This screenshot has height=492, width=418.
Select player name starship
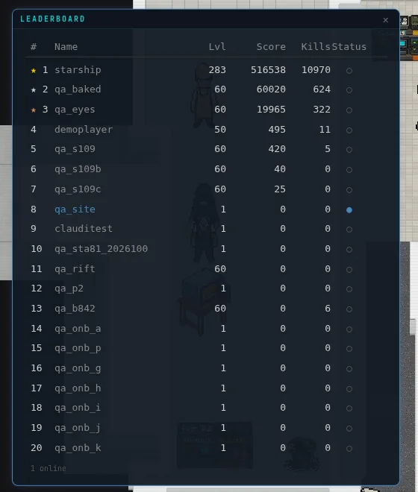(78, 69)
